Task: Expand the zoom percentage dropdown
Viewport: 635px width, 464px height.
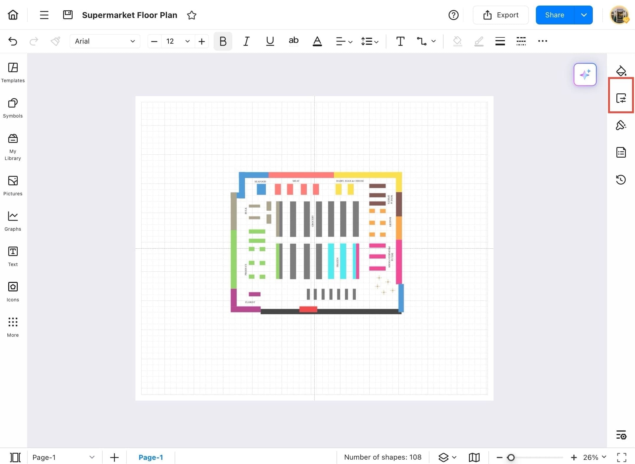Action: 604,457
